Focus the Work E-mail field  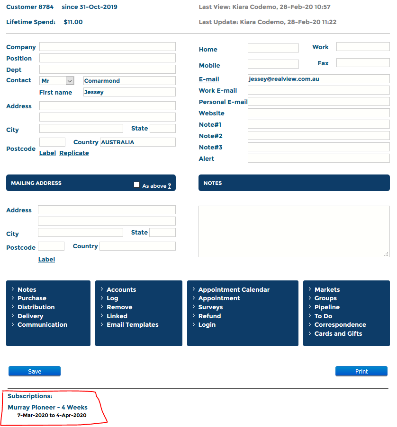pos(319,90)
